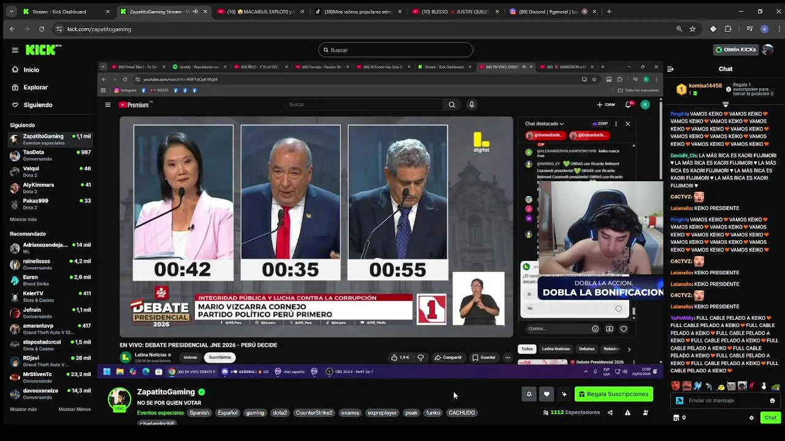785x441 pixels.
Task: Go back in browser history
Action: pos(12,29)
